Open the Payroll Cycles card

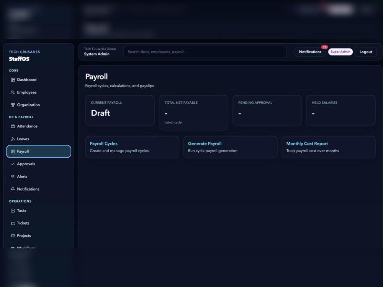click(132, 147)
